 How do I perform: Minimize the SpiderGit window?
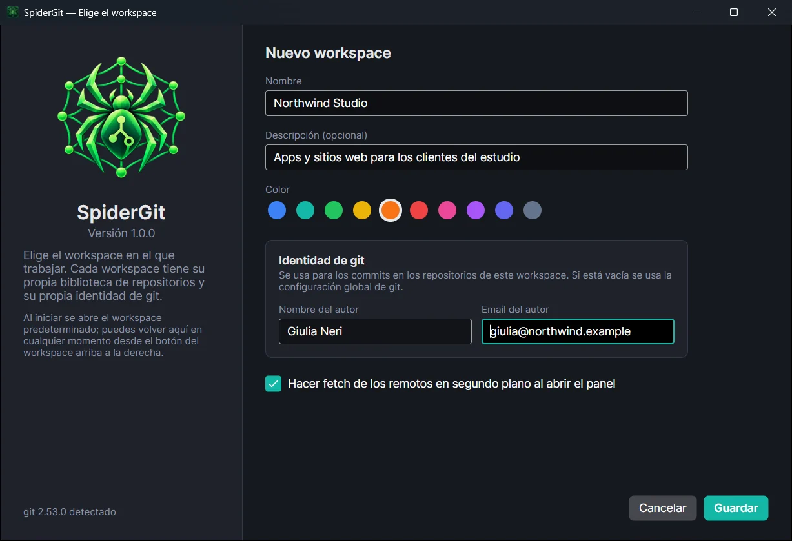(696, 12)
